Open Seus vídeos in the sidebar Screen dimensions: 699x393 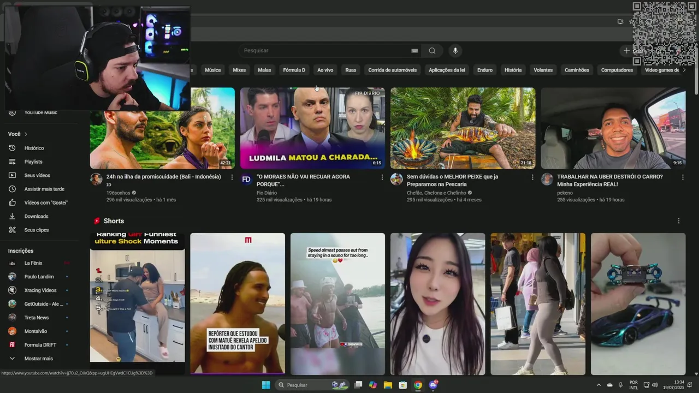pyautogui.click(x=37, y=175)
